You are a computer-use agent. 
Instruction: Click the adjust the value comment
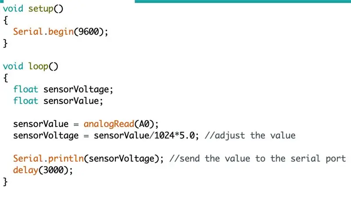tap(250, 136)
